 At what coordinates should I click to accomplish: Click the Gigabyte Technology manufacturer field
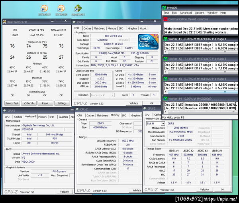tap(47, 125)
